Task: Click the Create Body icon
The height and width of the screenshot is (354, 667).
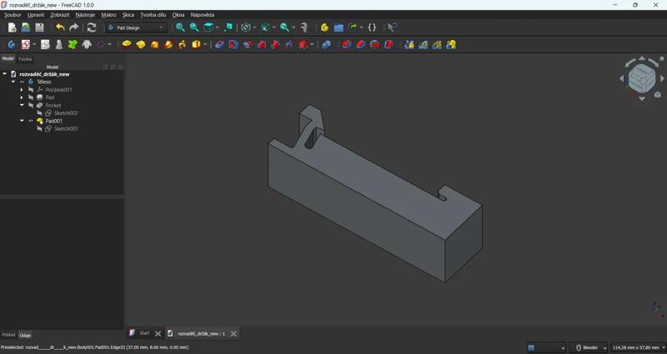Action: (x=12, y=45)
